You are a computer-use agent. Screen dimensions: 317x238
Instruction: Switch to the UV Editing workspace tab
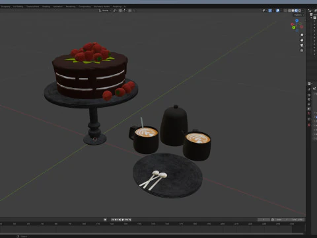[18, 7]
